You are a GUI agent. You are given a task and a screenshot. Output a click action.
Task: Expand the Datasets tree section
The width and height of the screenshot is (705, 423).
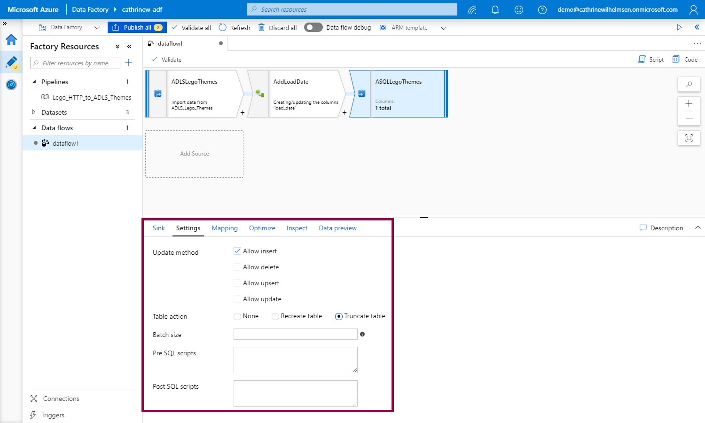click(x=33, y=112)
